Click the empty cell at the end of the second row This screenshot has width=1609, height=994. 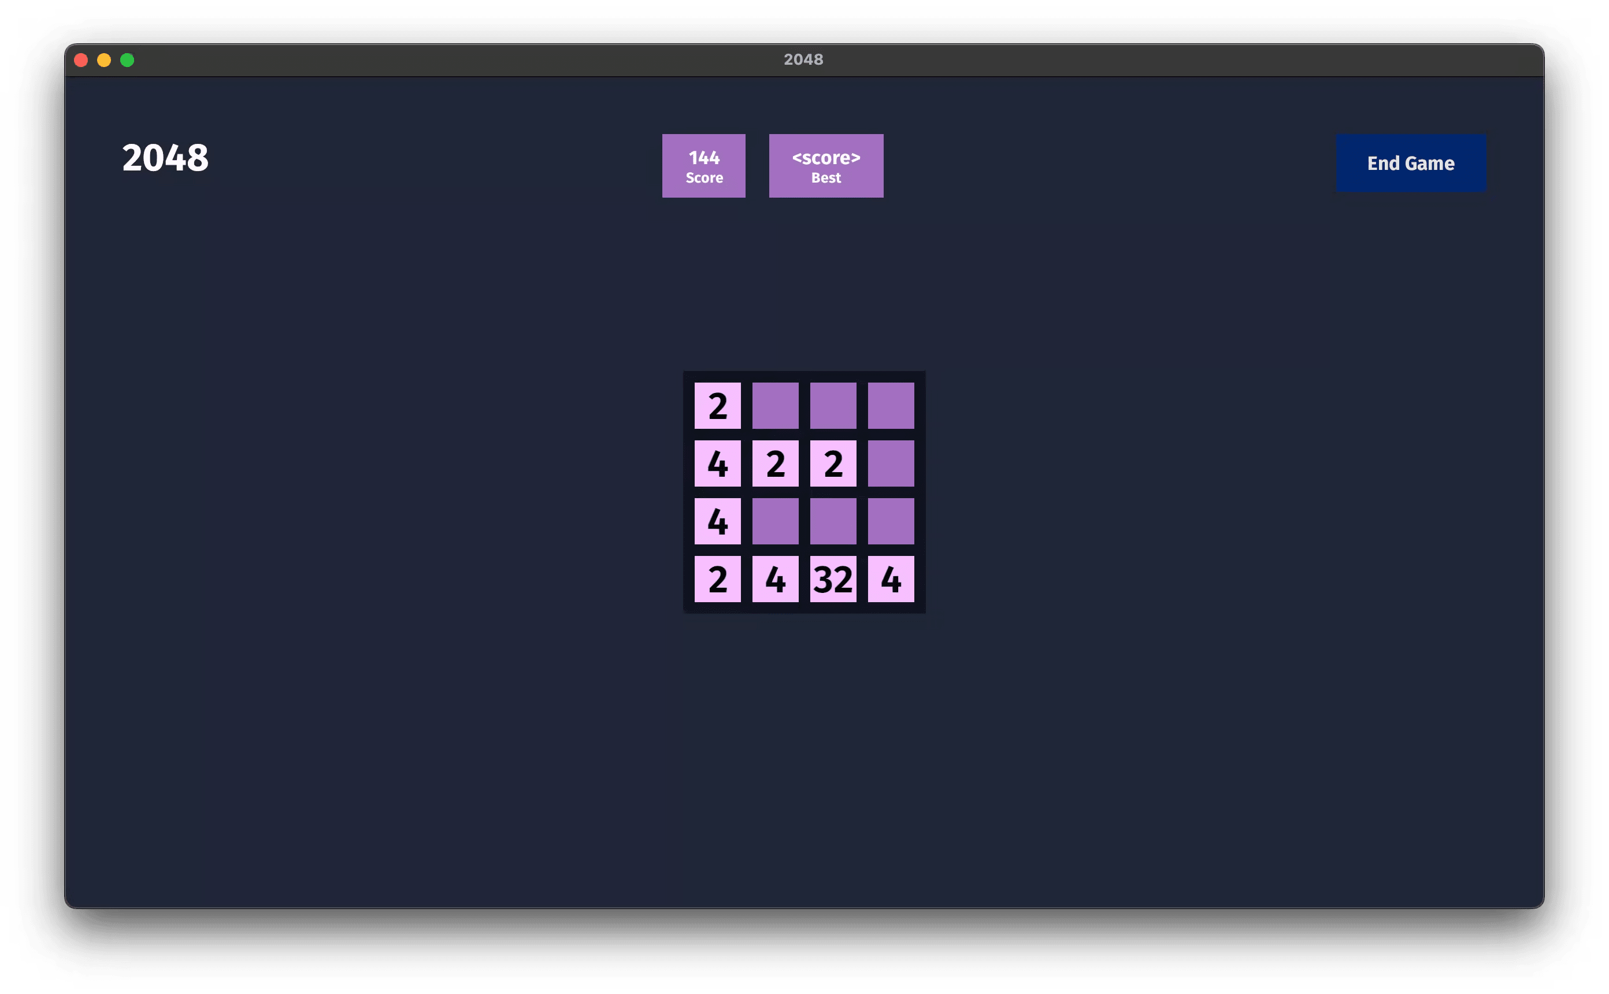click(891, 463)
